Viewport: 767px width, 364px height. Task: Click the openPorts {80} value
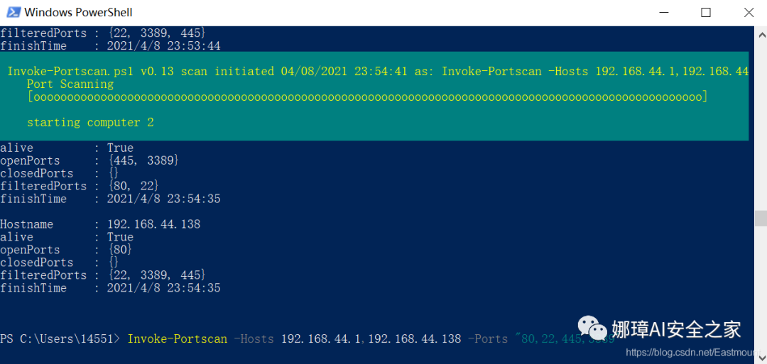point(120,250)
